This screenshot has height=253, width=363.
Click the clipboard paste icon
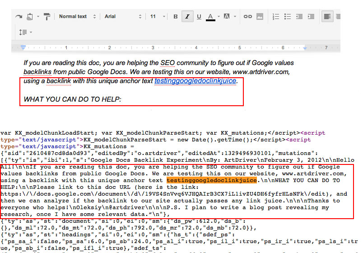pyautogui.click(x=30, y=16)
